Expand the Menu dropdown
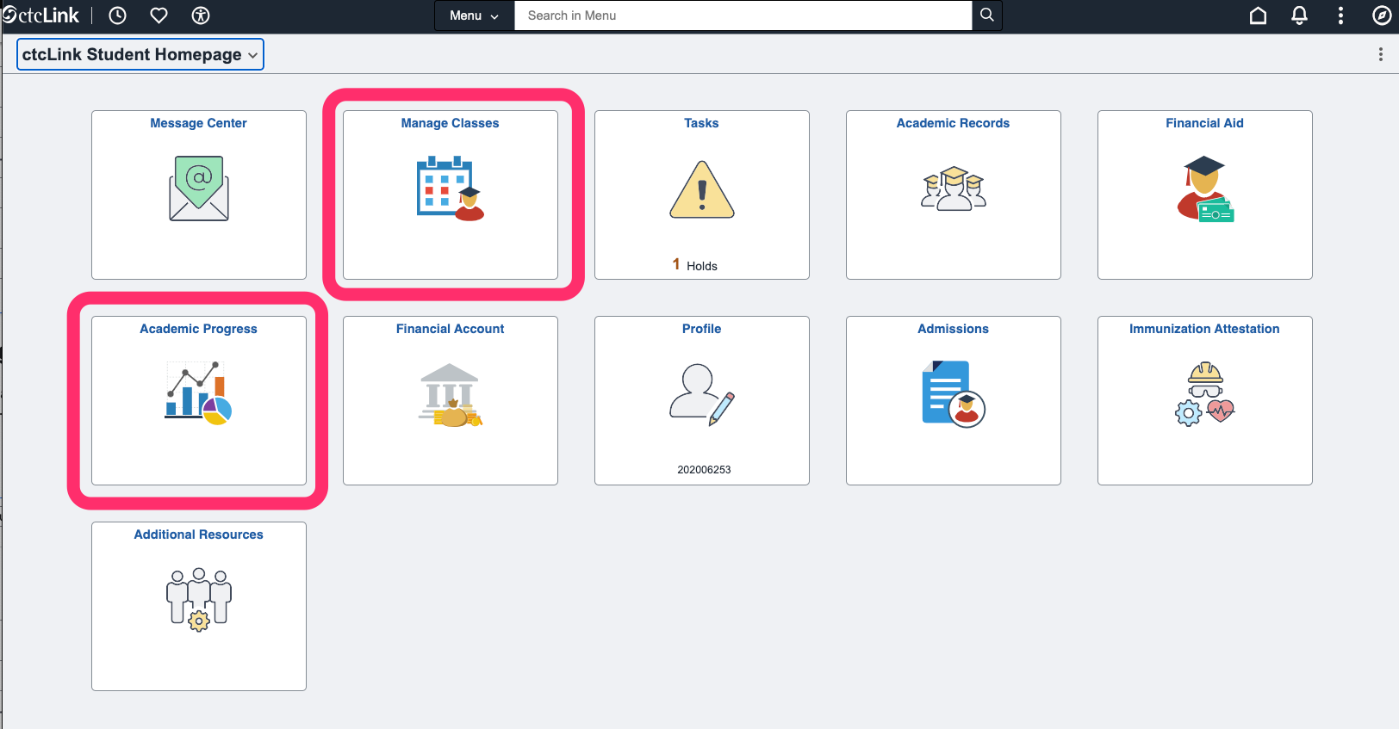The width and height of the screenshot is (1399, 729). coord(475,15)
